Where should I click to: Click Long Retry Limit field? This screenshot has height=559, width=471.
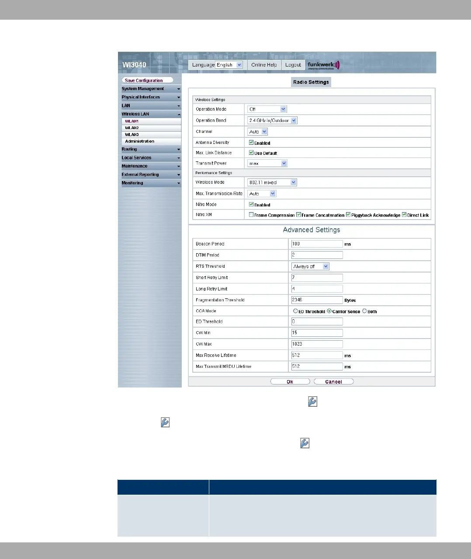click(x=317, y=289)
